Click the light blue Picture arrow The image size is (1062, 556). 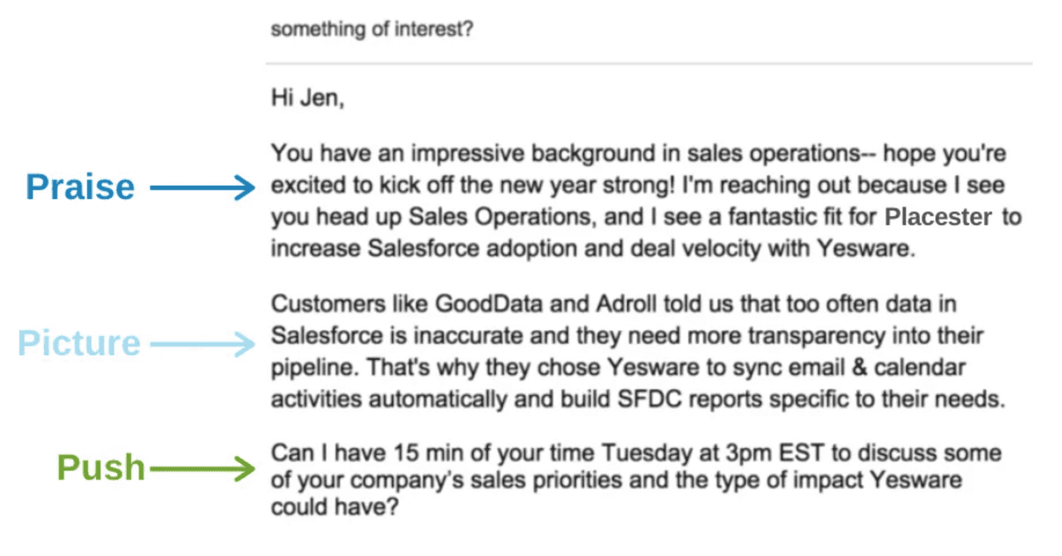pos(202,344)
